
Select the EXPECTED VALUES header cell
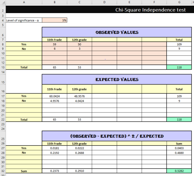[x=117, y=80]
